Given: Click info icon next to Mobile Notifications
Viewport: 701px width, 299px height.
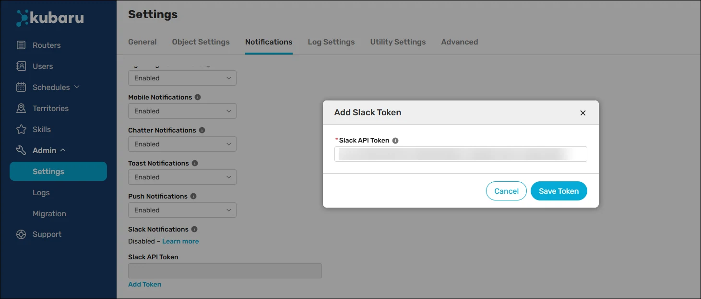Looking at the screenshot, I should coord(198,97).
